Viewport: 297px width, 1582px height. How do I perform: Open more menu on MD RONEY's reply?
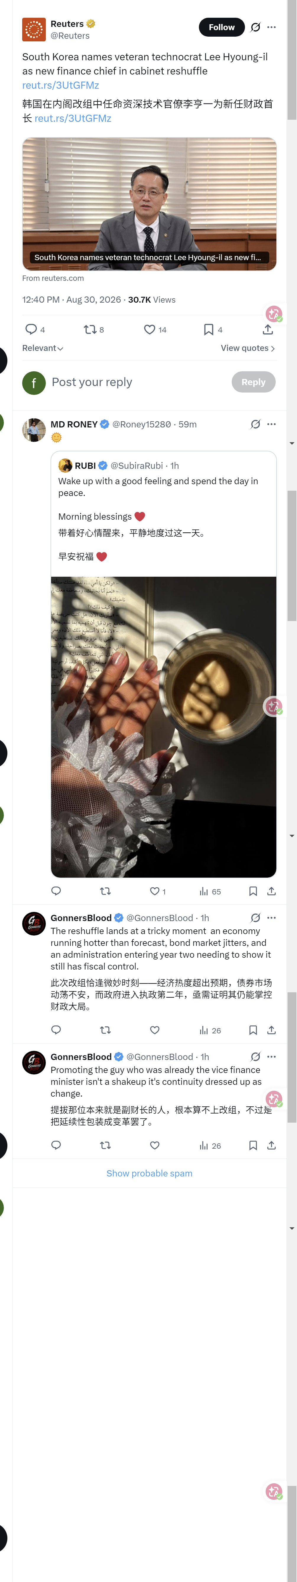click(x=271, y=424)
